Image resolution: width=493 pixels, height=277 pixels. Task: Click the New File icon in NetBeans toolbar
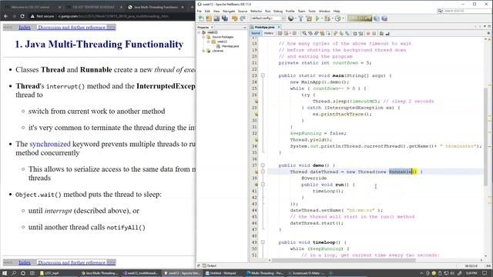[201, 18]
